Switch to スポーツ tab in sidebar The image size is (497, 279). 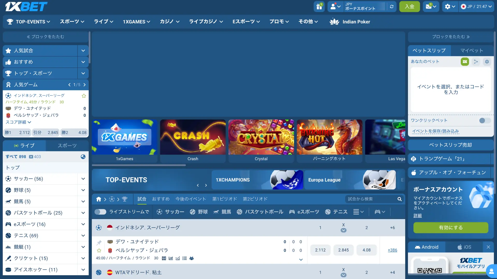(x=67, y=146)
